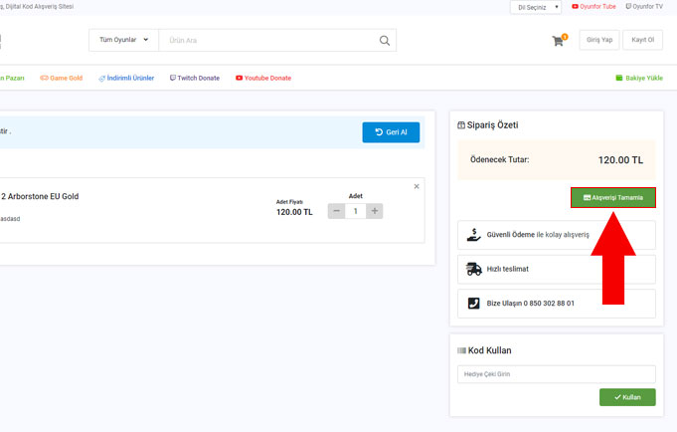Open the shopping cart icon

(x=558, y=41)
